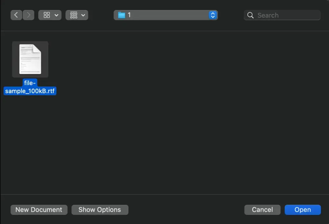Screen dimensions: 329x224
Task: Click the highlighted file-sample_100kB.rtf file name label
Action: [30, 87]
